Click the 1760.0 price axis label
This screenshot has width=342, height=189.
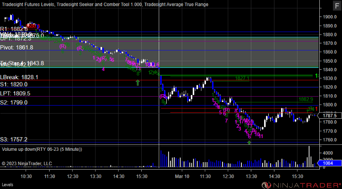click(329, 140)
